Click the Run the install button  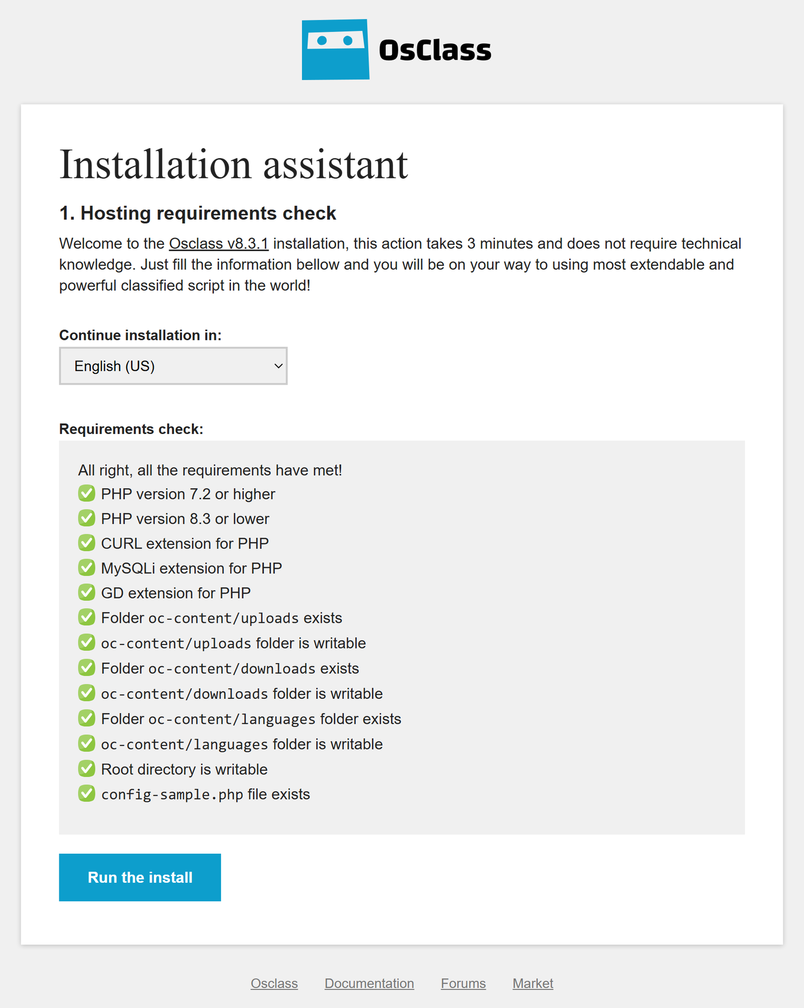[140, 877]
